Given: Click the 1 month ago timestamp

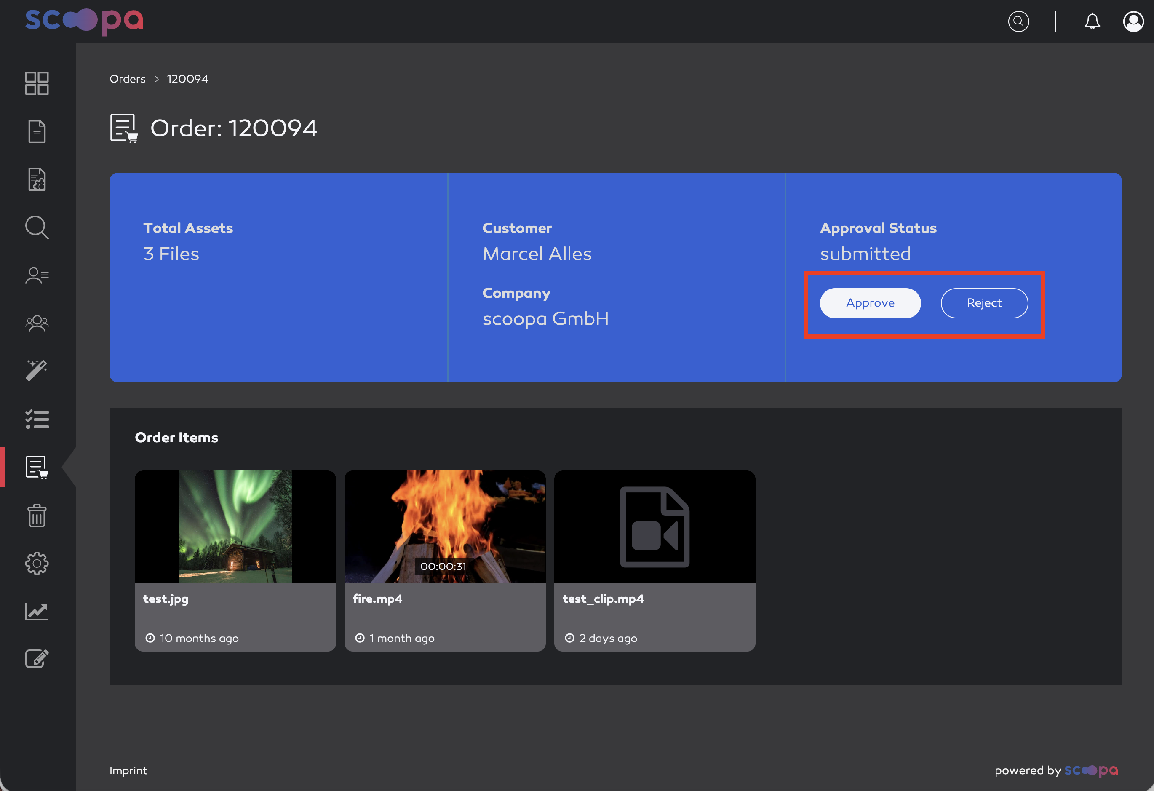Looking at the screenshot, I should (x=402, y=638).
